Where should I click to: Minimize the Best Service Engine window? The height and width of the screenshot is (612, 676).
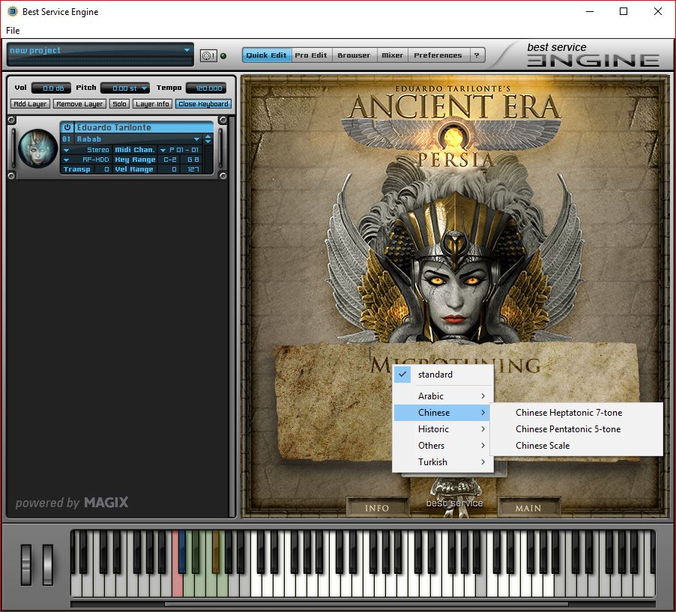click(590, 12)
